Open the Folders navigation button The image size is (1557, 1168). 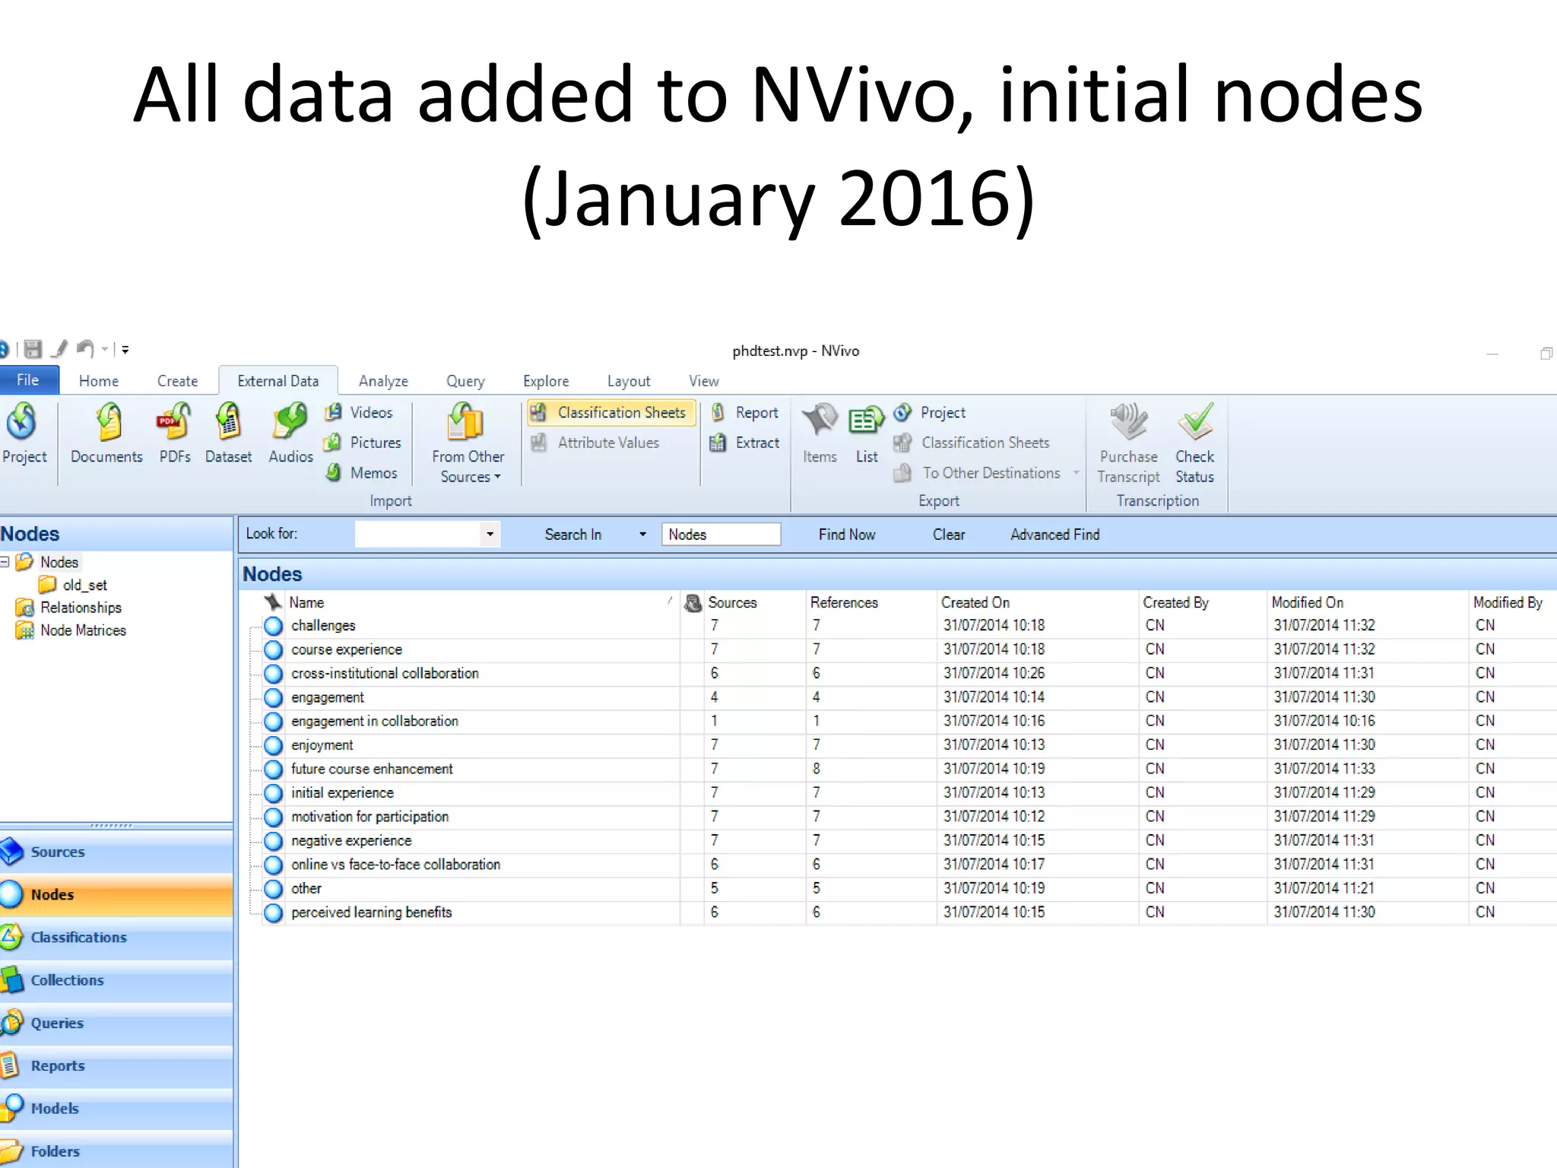(116, 1150)
